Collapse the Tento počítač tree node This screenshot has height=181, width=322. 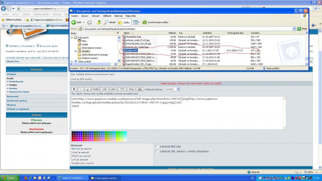pyautogui.click(x=72, y=61)
